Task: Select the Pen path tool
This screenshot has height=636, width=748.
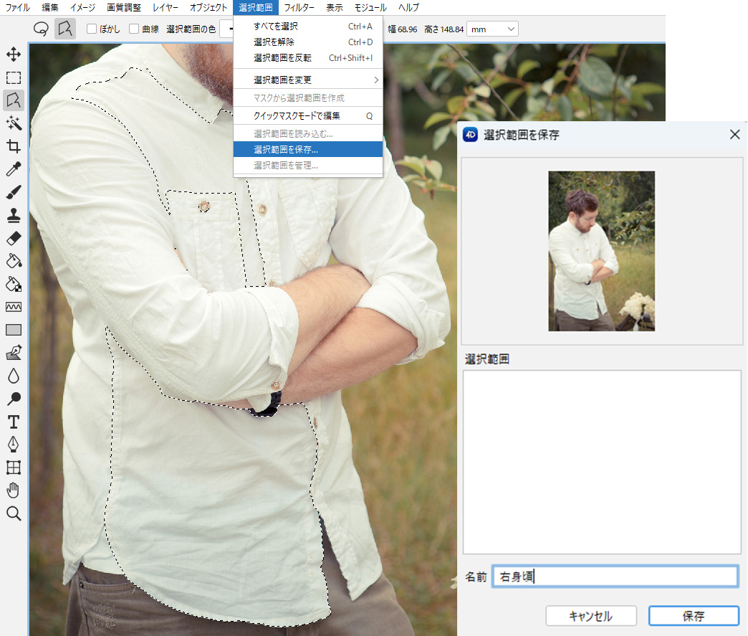Action: (x=14, y=445)
